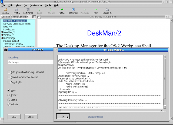Click the Open toolbar icon
This screenshot has height=125, width=173.
coord(5,10)
